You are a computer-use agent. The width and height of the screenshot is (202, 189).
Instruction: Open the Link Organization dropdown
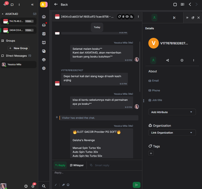pyautogui.click(x=172, y=133)
